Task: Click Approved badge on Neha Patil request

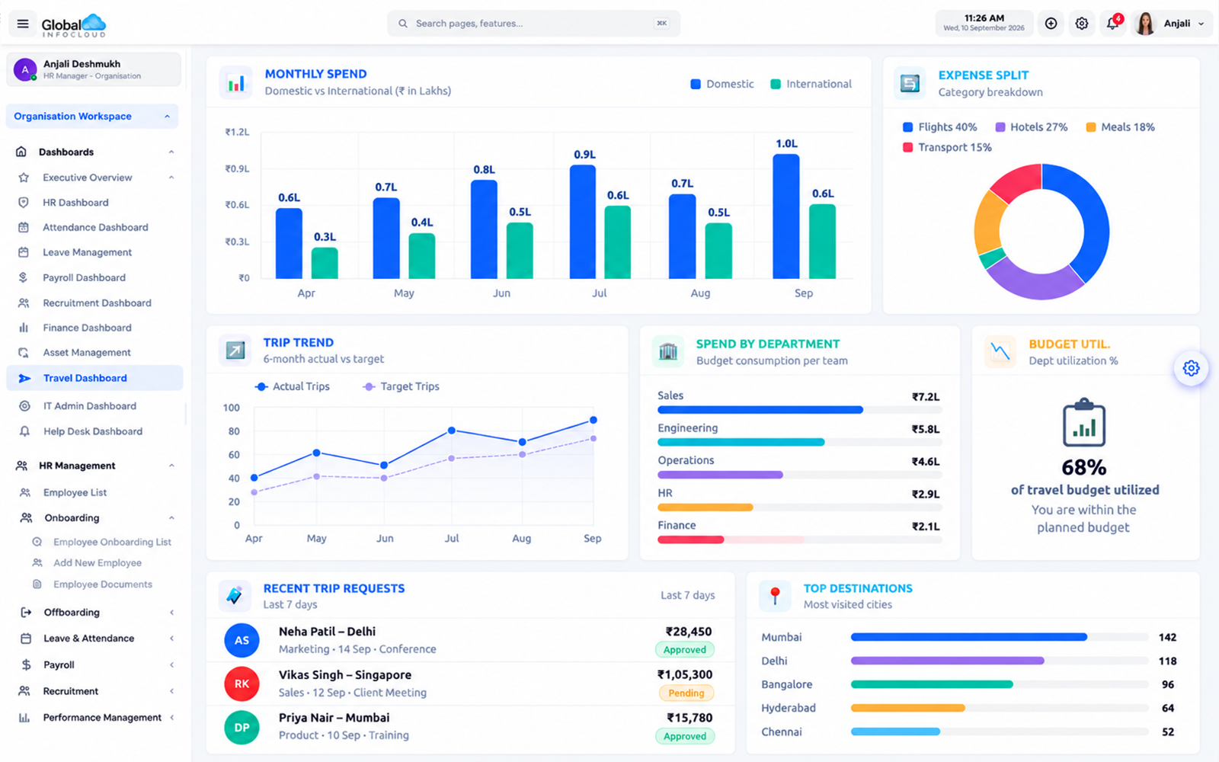Action: click(684, 650)
